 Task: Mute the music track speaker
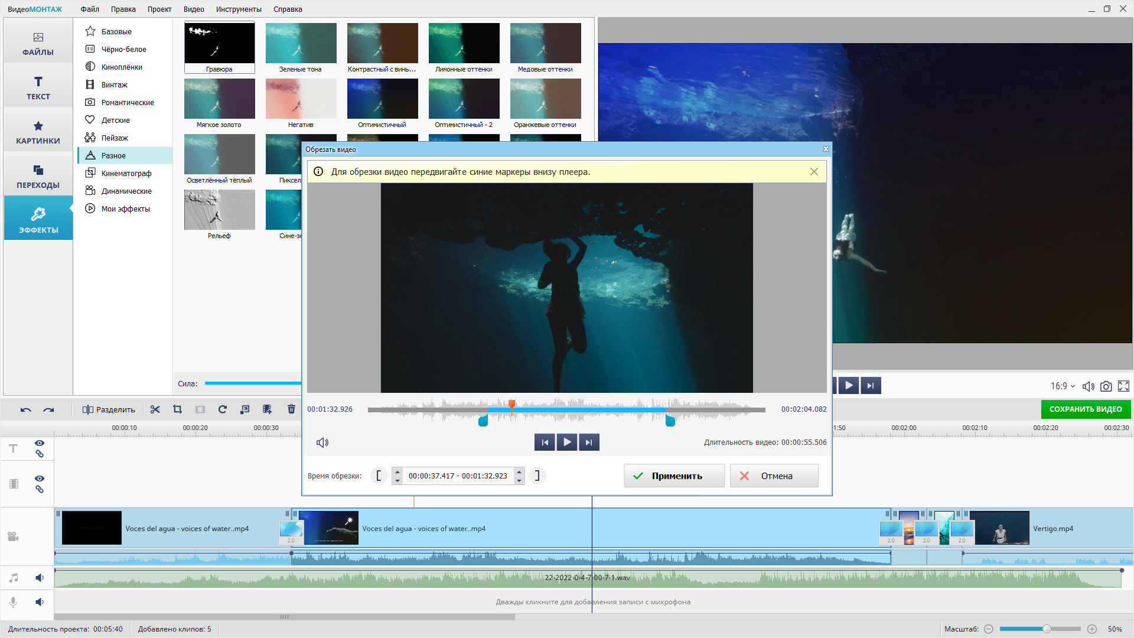click(x=40, y=578)
